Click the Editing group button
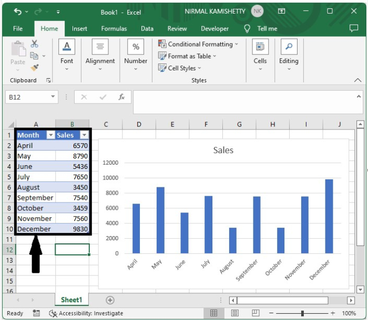The image size is (368, 320). tap(289, 54)
